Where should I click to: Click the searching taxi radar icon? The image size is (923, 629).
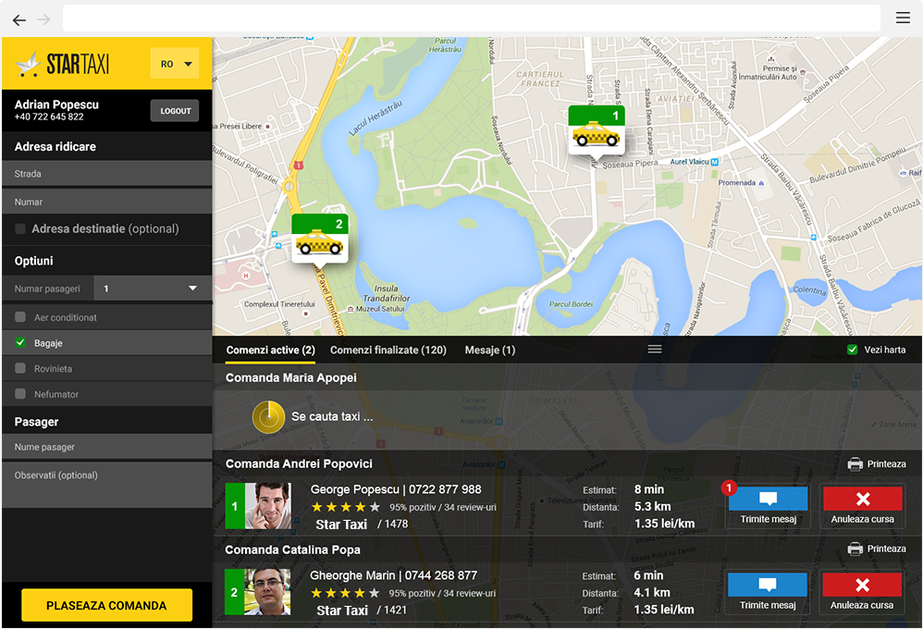(268, 417)
